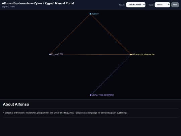Click the Early-web aesthetic node label
Image resolution: width=181 pixels, height=136 pixels.
coord(103,95)
